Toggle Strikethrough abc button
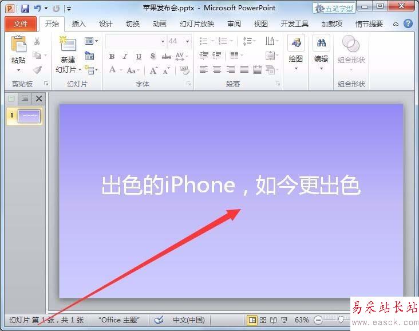419x331 pixels. coord(166,57)
